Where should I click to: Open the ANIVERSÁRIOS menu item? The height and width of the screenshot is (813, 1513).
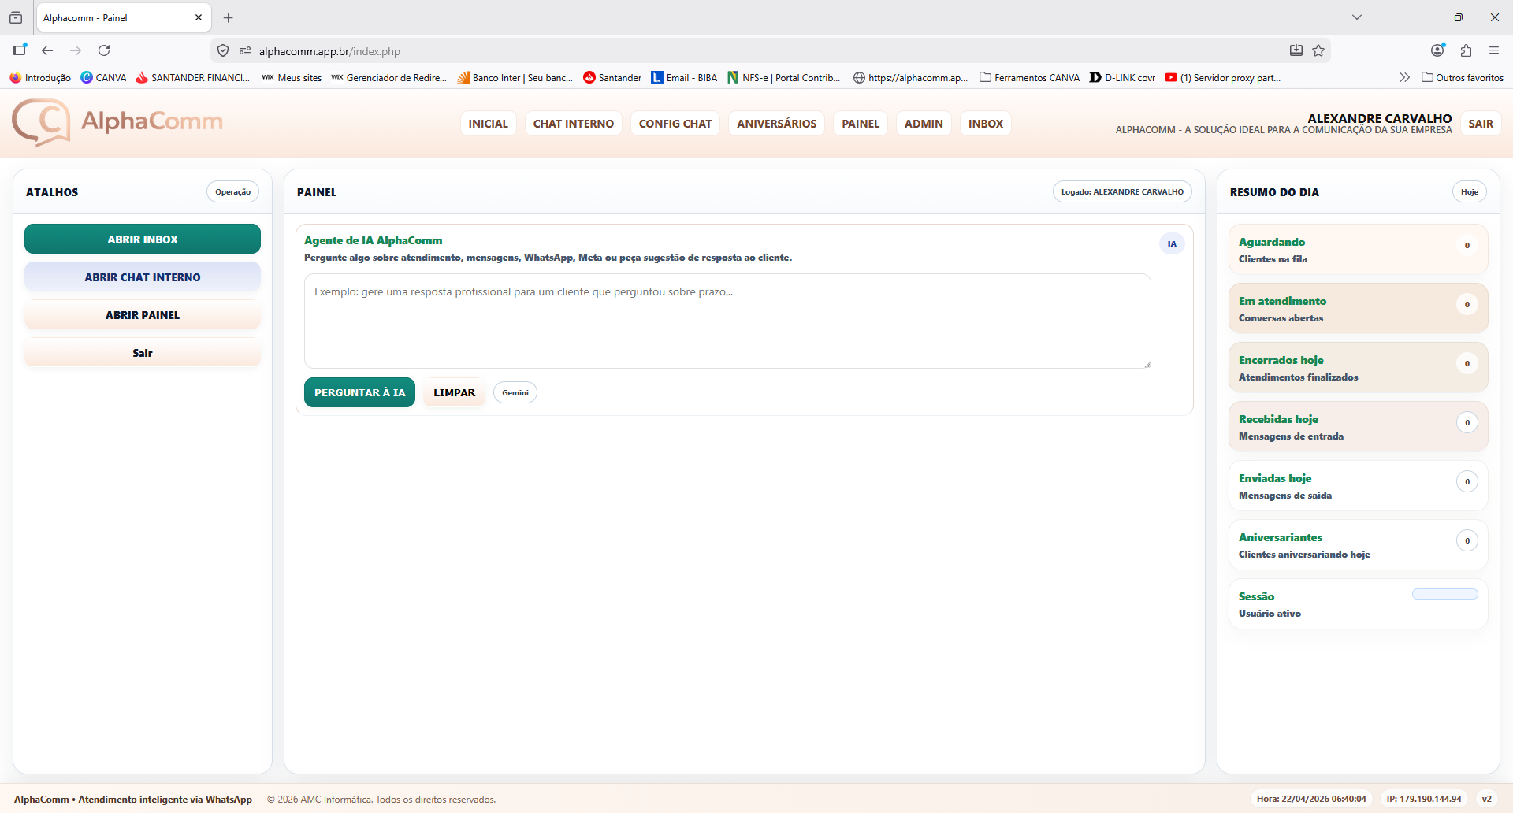tap(776, 124)
